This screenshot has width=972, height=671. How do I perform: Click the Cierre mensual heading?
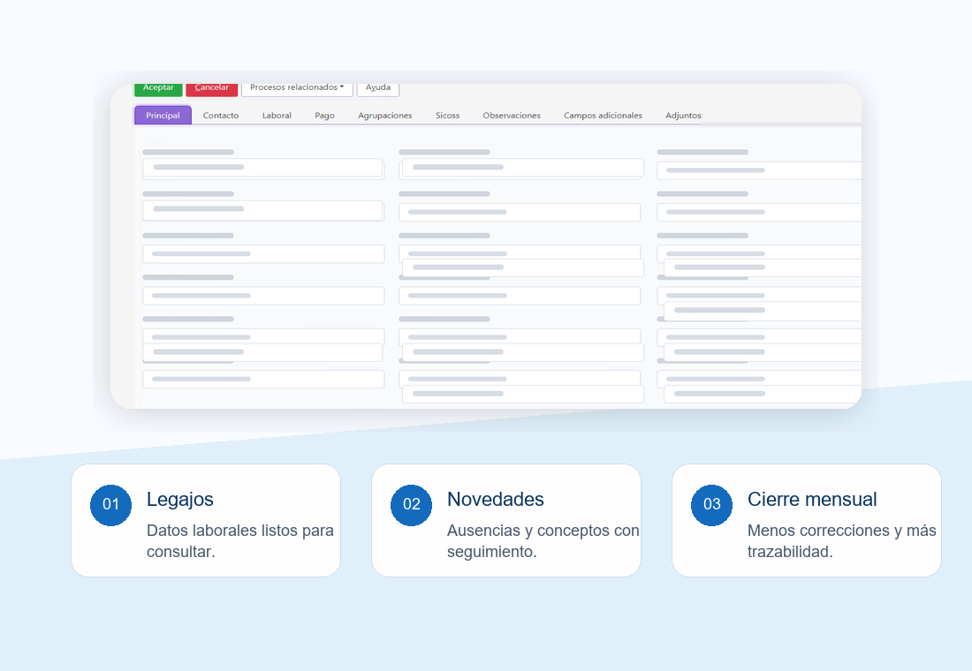(812, 500)
